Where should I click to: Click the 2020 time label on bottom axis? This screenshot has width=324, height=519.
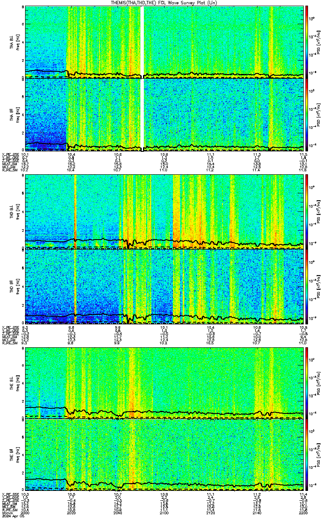(x=71, y=513)
